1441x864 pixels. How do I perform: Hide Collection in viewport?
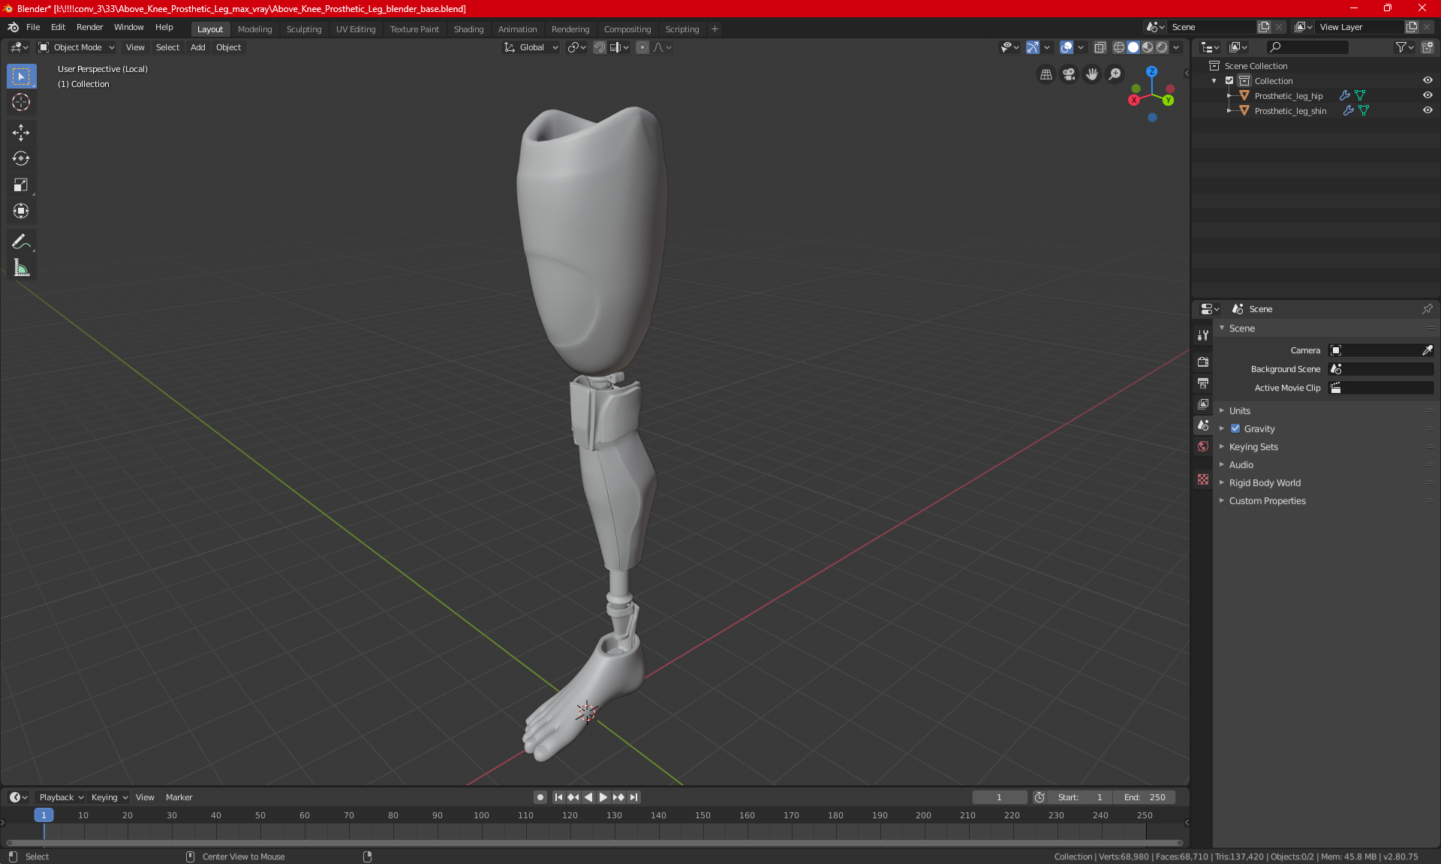pyautogui.click(x=1427, y=80)
